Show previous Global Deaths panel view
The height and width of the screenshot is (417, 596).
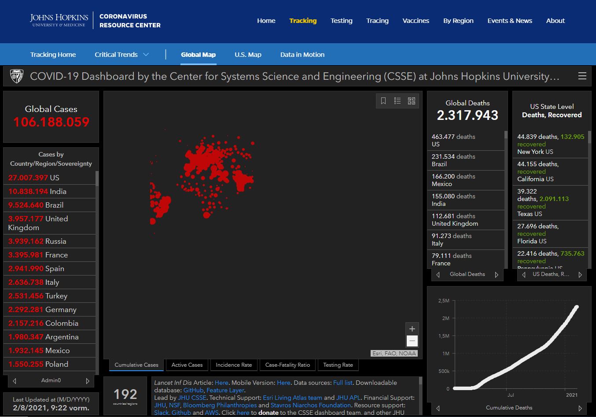tap(438, 275)
